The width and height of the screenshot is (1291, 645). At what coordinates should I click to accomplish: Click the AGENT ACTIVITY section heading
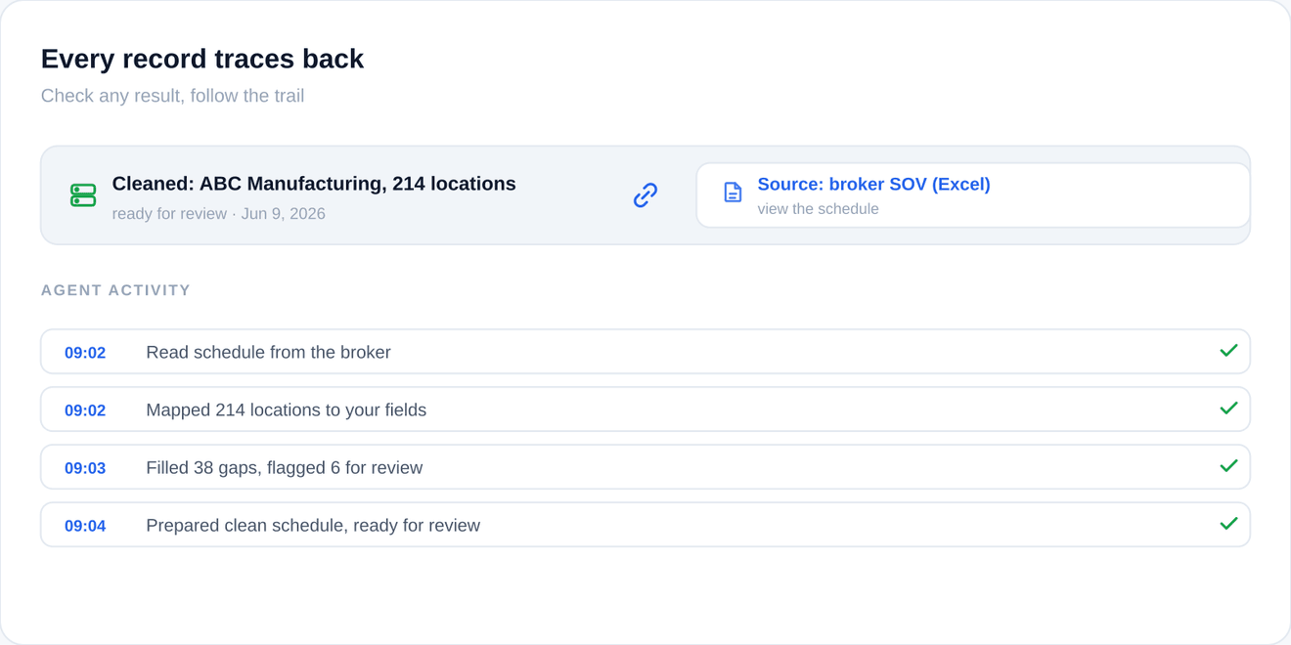(115, 290)
